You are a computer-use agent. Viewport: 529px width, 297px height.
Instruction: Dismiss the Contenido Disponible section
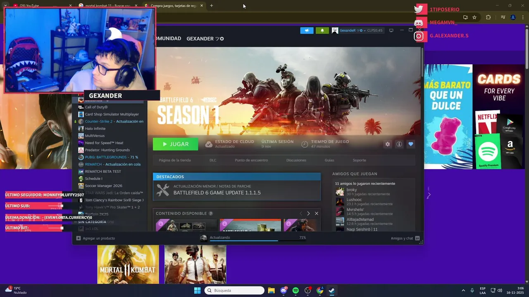317,213
